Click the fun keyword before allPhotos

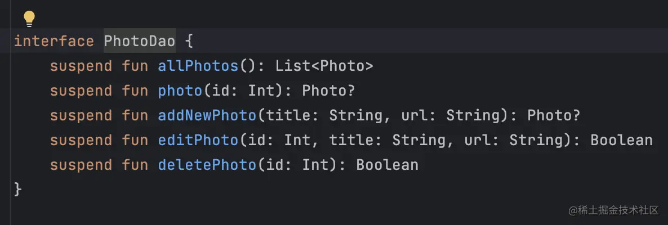coord(135,66)
